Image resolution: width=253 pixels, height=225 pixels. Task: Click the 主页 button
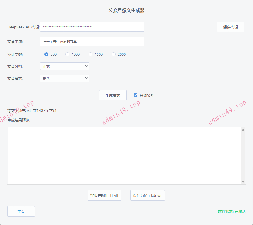point(21,211)
